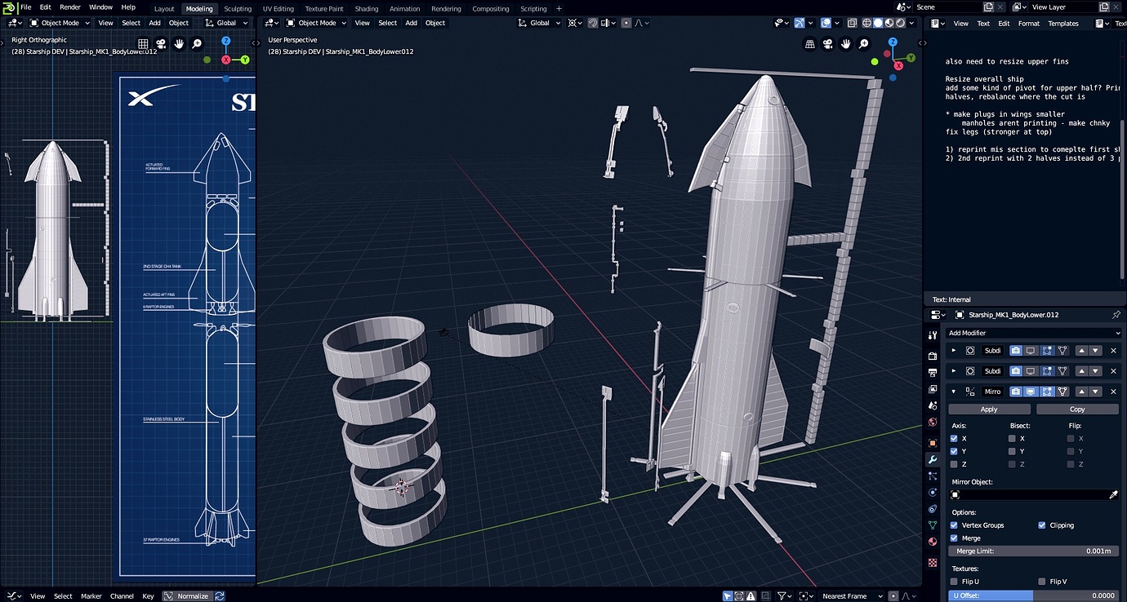Uncheck the Mirror Axis Y checkbox

pyautogui.click(x=954, y=451)
